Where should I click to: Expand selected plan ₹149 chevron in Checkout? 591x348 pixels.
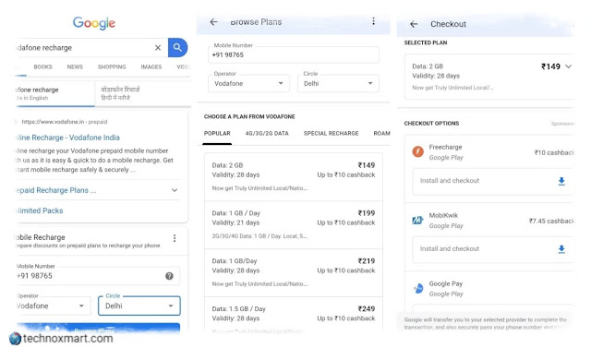click(569, 66)
